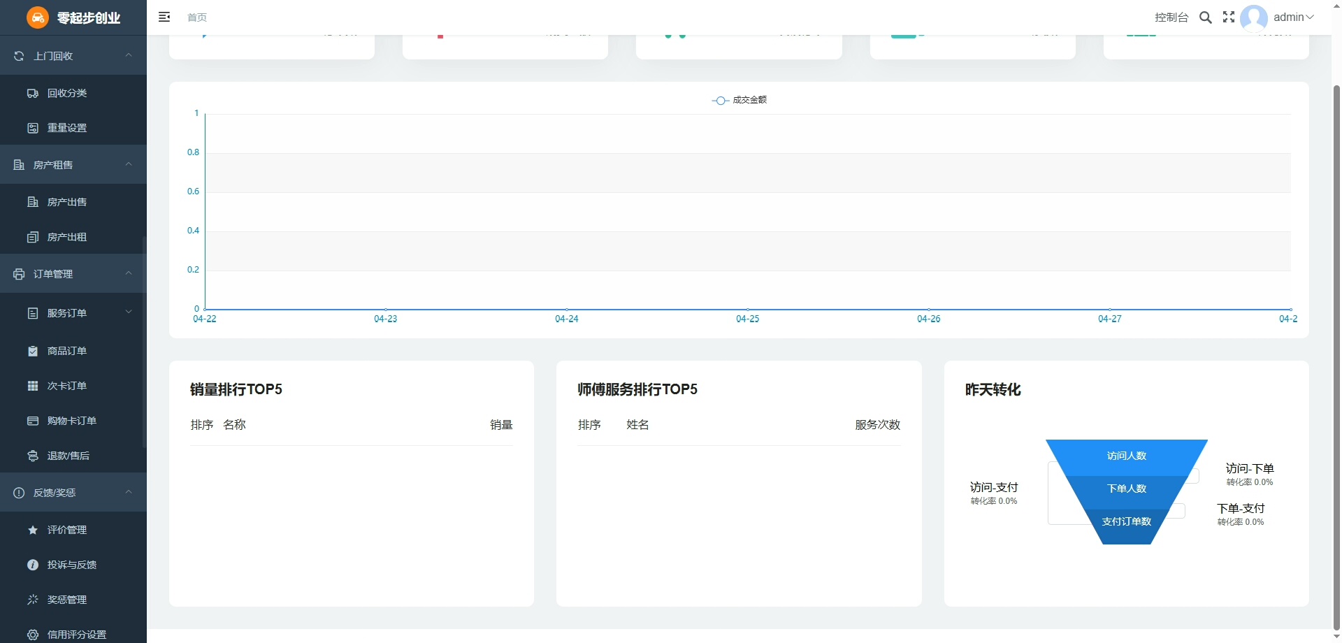Image resolution: width=1342 pixels, height=643 pixels.
Task: Open 回收分类 from sidebar
Action: 67,93
